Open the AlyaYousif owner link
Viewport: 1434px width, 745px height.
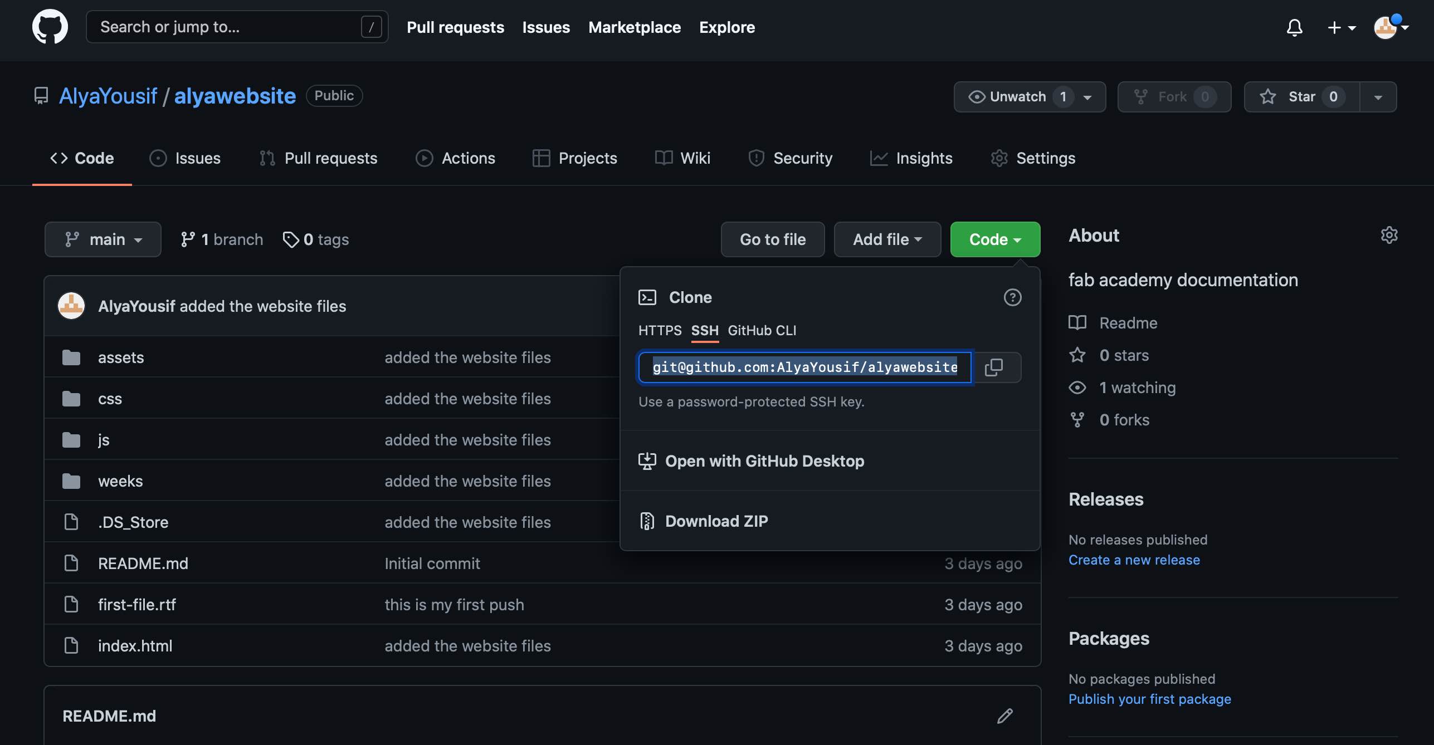tap(108, 96)
